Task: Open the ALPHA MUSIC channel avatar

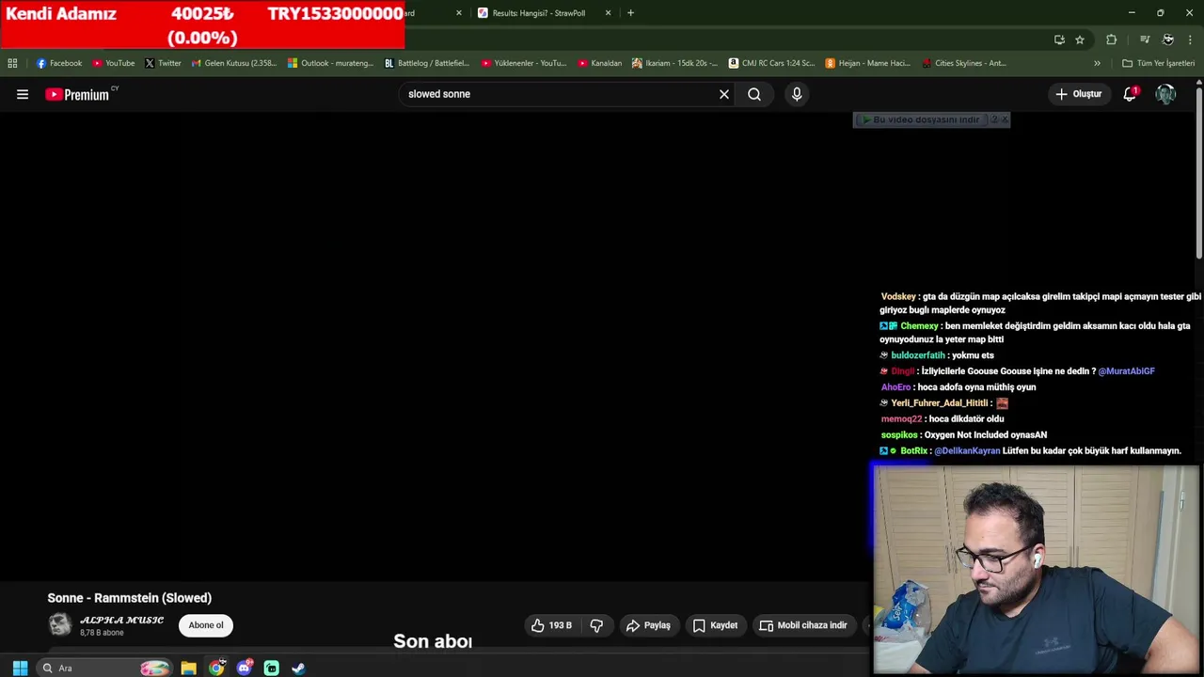Action: 59,625
